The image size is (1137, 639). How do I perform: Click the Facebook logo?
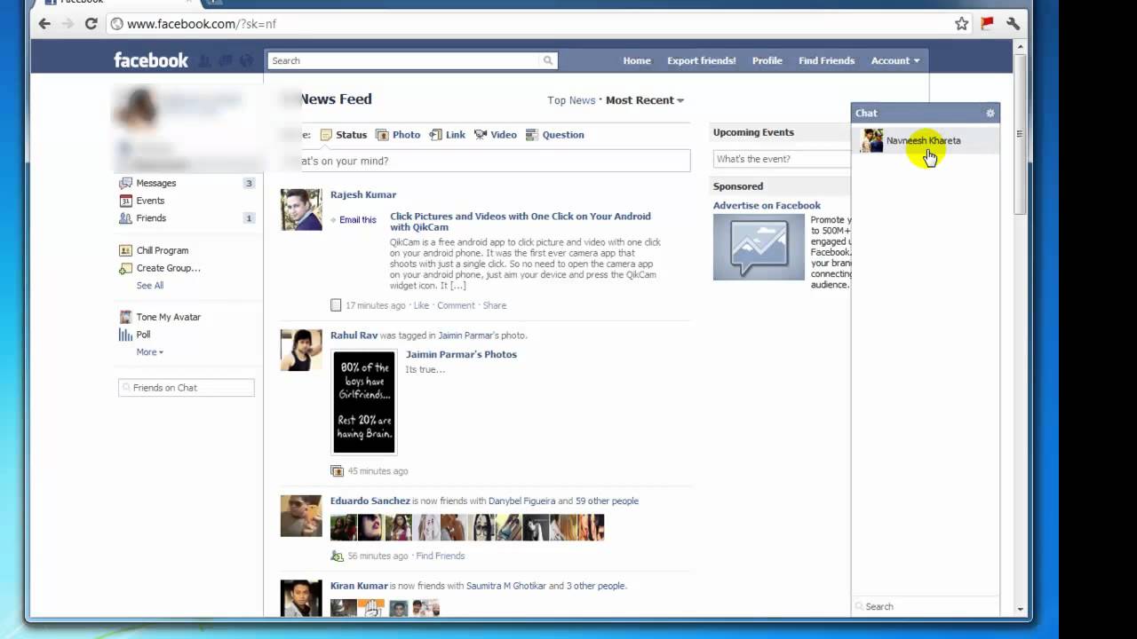151,60
